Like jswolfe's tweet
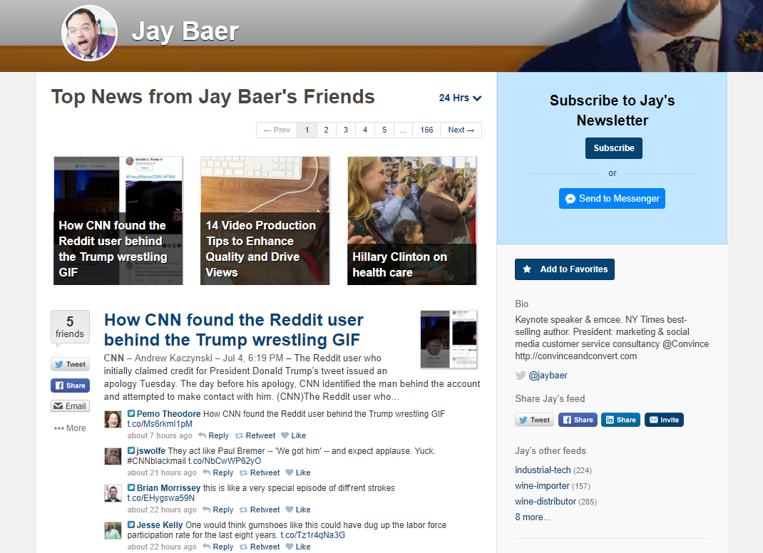 298,472
